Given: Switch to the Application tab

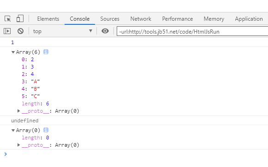Looking at the screenshot, I should coord(249,19).
